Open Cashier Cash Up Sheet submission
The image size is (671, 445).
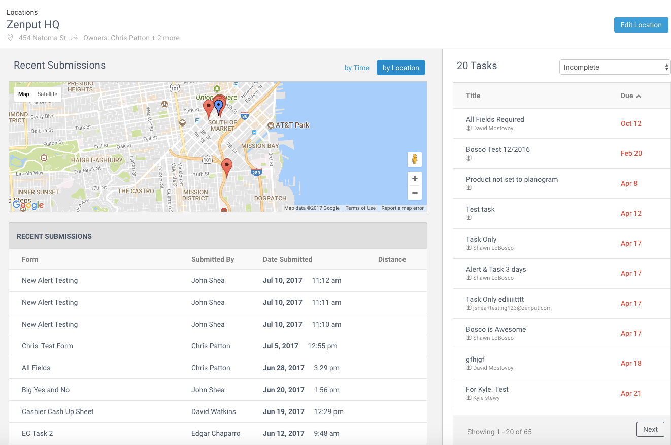(x=218, y=411)
